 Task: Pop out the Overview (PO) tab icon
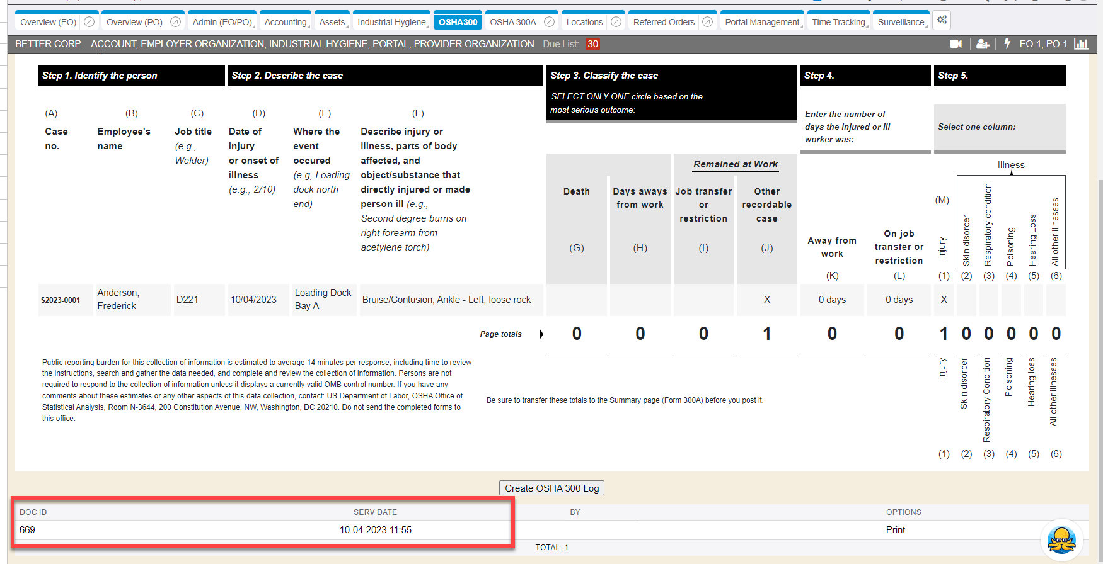click(x=175, y=22)
